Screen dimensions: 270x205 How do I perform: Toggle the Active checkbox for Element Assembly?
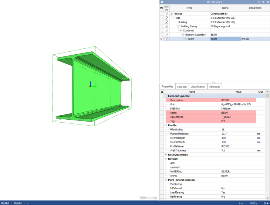click(x=166, y=35)
